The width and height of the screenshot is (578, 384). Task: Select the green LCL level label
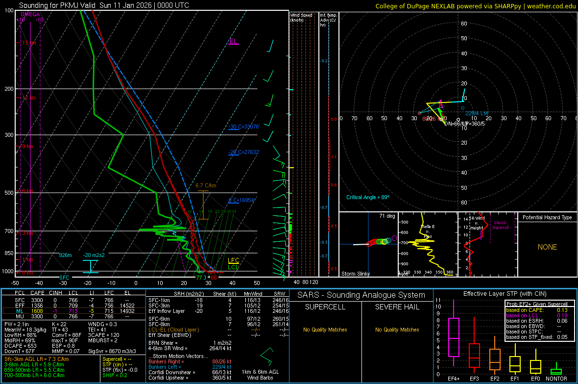click(x=233, y=267)
